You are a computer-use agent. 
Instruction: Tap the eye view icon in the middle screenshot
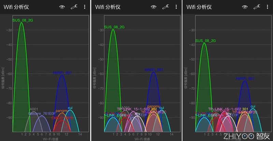coord(154,7)
